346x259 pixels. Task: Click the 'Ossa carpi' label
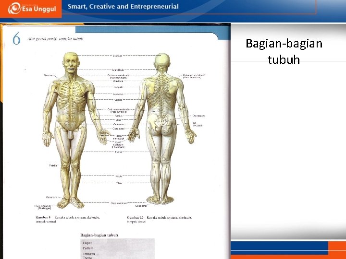(119, 129)
